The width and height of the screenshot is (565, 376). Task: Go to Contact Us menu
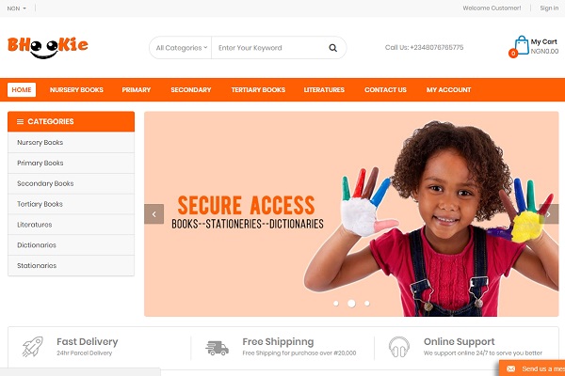(385, 90)
